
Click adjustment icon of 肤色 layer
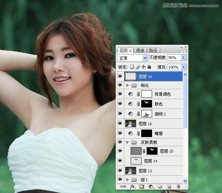[x=130, y=104]
